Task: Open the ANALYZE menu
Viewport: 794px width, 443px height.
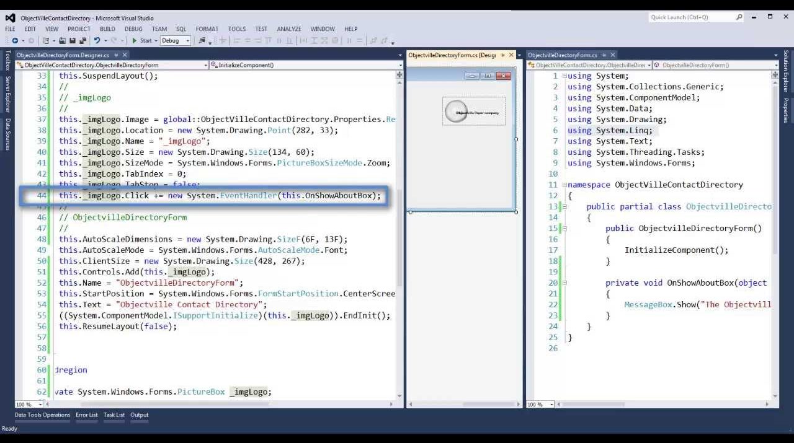Action: coord(288,29)
